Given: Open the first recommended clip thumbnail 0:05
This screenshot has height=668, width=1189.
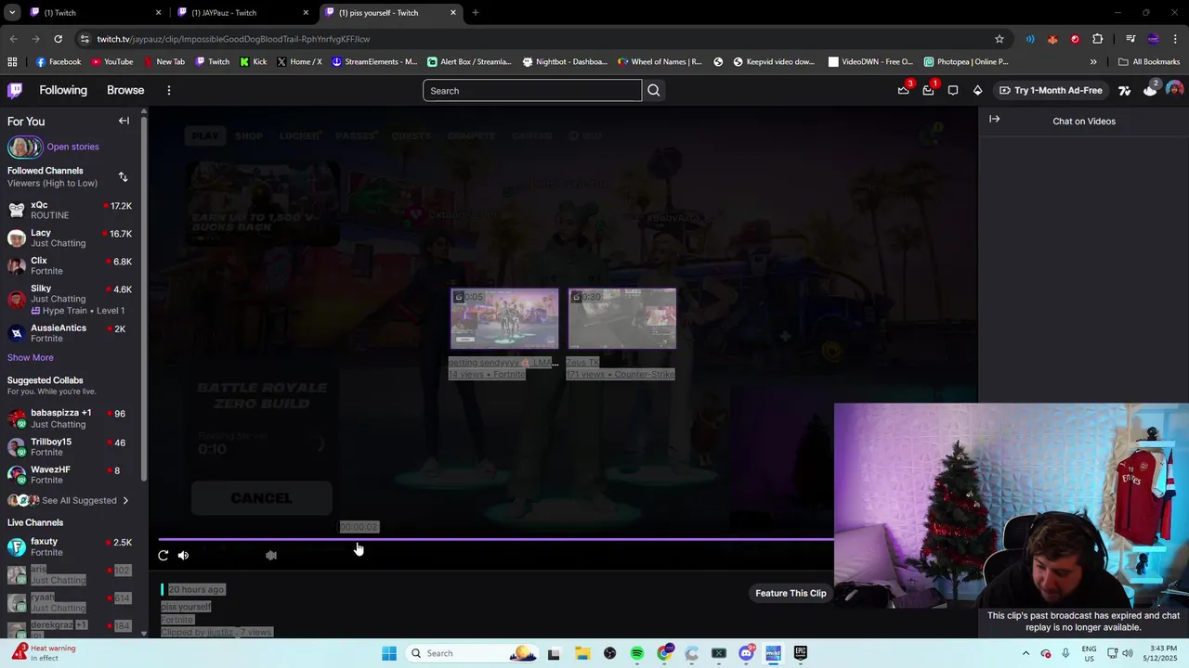Looking at the screenshot, I should (504, 318).
